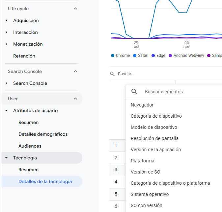Collapse the Life cycle section

75,9
